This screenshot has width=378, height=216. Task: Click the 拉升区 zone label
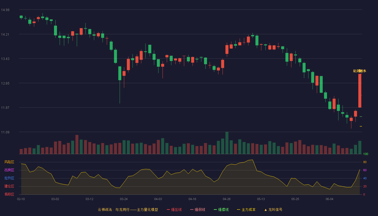[x=9, y=178]
